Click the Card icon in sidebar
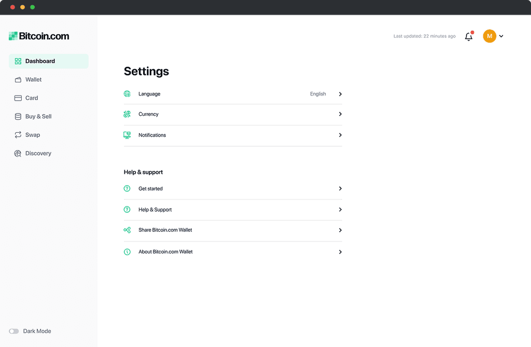This screenshot has width=531, height=347. (x=18, y=98)
